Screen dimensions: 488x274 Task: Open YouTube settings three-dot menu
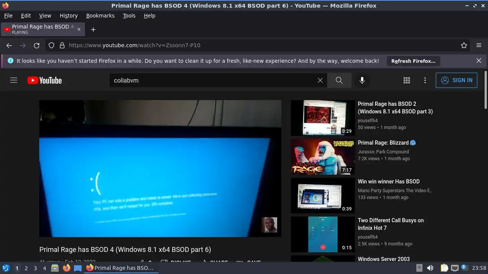click(425, 80)
